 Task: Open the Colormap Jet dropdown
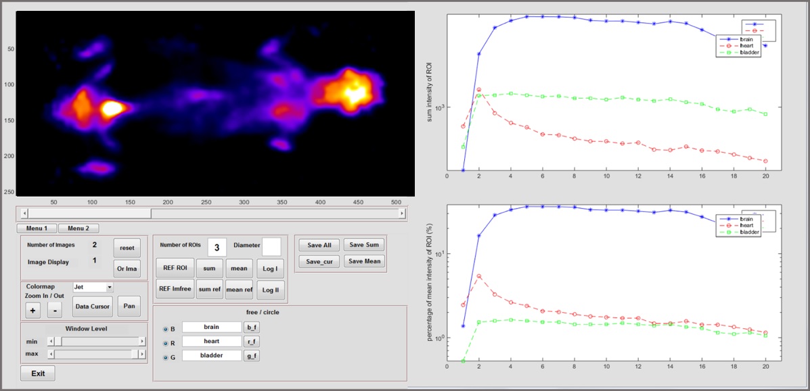pyautogui.click(x=93, y=287)
